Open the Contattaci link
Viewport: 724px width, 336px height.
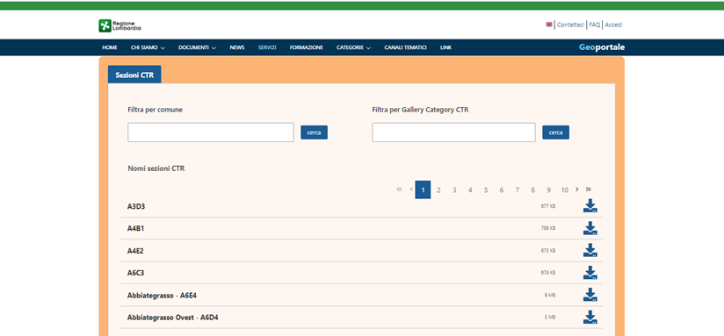(x=571, y=25)
